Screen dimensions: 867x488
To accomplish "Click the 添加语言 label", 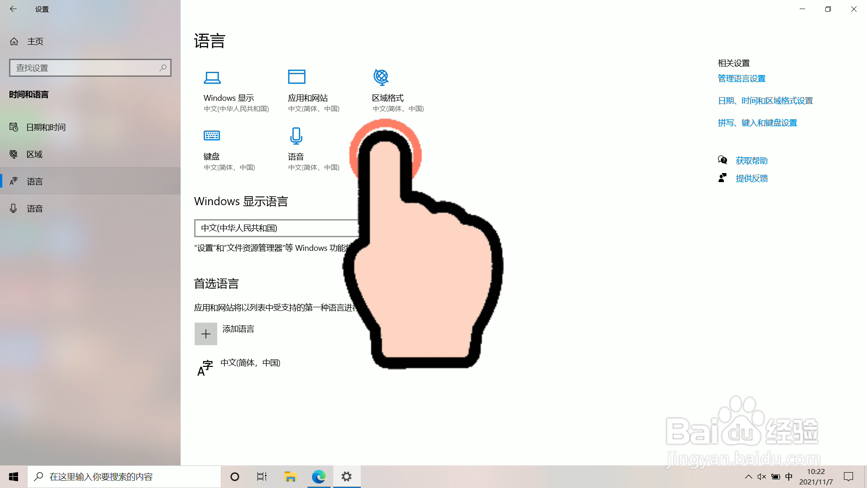I will coord(238,329).
